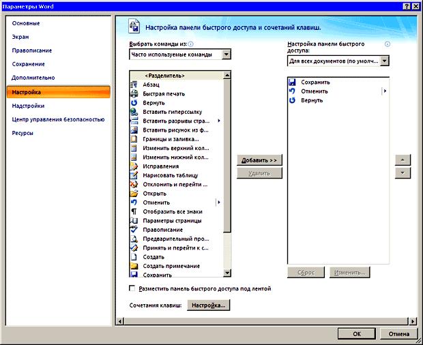Choose the Параметры страницы icon
The width and height of the screenshot is (423, 345).
134,220
